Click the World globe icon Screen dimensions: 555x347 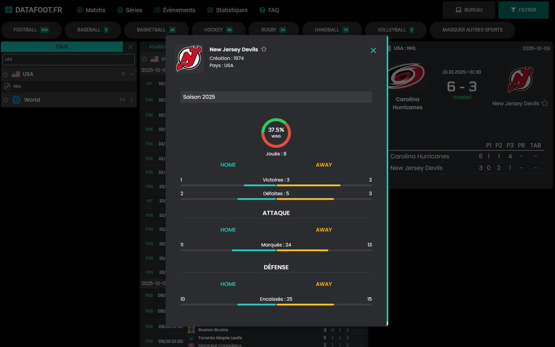click(x=16, y=100)
